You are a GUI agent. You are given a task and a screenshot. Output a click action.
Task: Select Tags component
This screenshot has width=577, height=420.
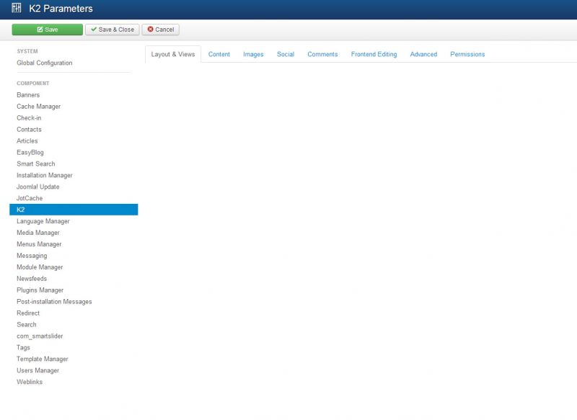coord(23,348)
